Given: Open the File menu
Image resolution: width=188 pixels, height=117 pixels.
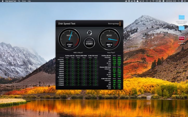Looking at the screenshot, I should tap(19, 1).
